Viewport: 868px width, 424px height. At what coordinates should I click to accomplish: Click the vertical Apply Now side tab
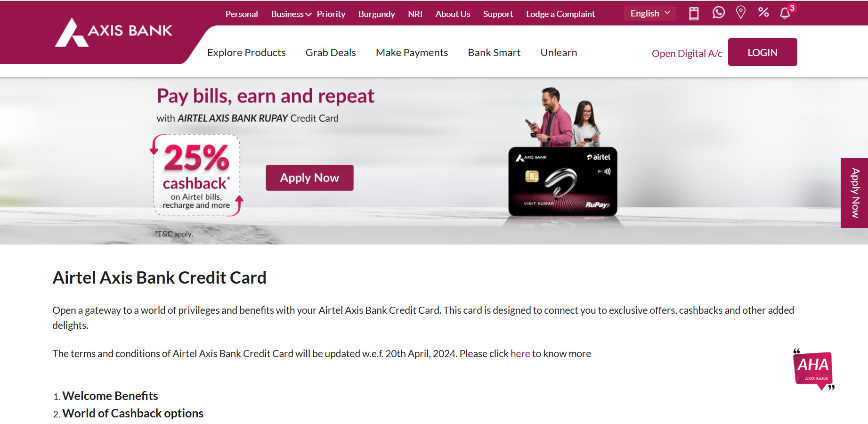[x=854, y=193]
